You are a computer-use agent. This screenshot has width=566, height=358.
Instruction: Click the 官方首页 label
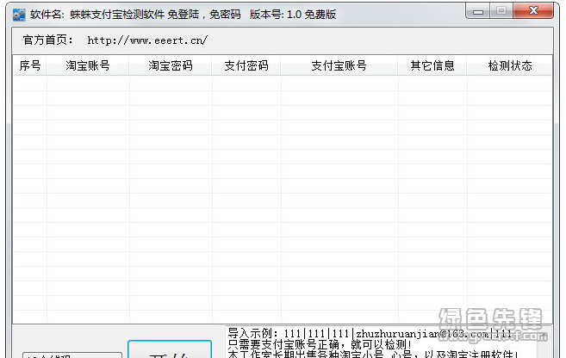click(x=48, y=40)
